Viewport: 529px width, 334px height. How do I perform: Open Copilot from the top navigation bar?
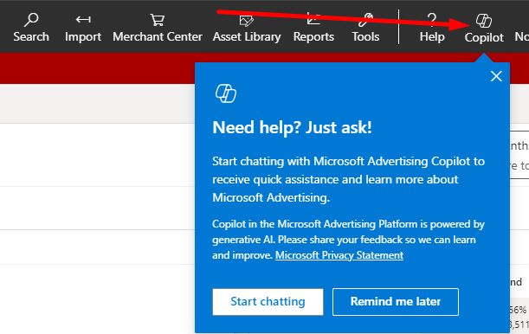484,29
